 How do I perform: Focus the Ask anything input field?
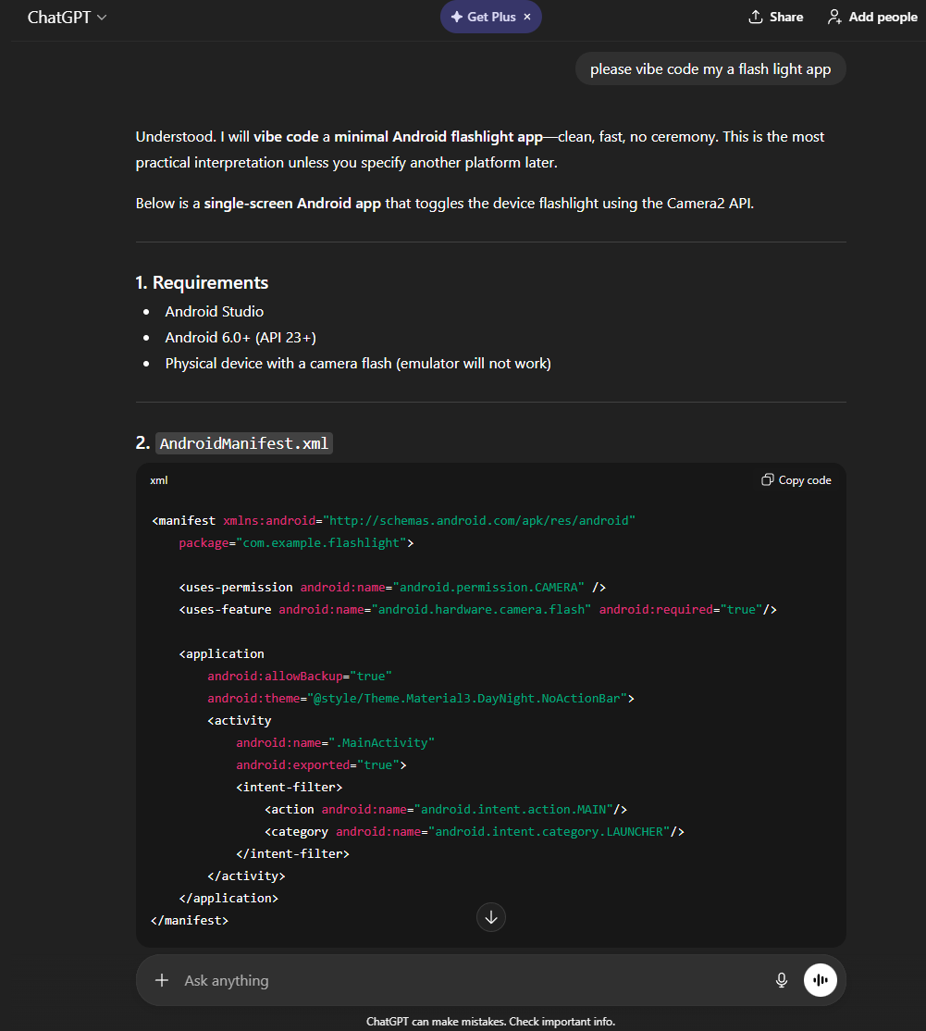pyautogui.click(x=463, y=980)
